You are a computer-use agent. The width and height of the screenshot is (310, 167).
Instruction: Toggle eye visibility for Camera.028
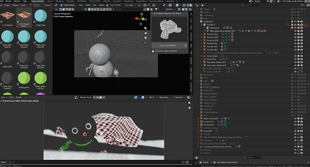[x=295, y=125]
